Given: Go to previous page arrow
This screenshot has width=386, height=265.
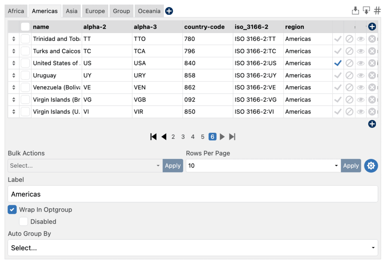Looking at the screenshot, I should pos(164,137).
